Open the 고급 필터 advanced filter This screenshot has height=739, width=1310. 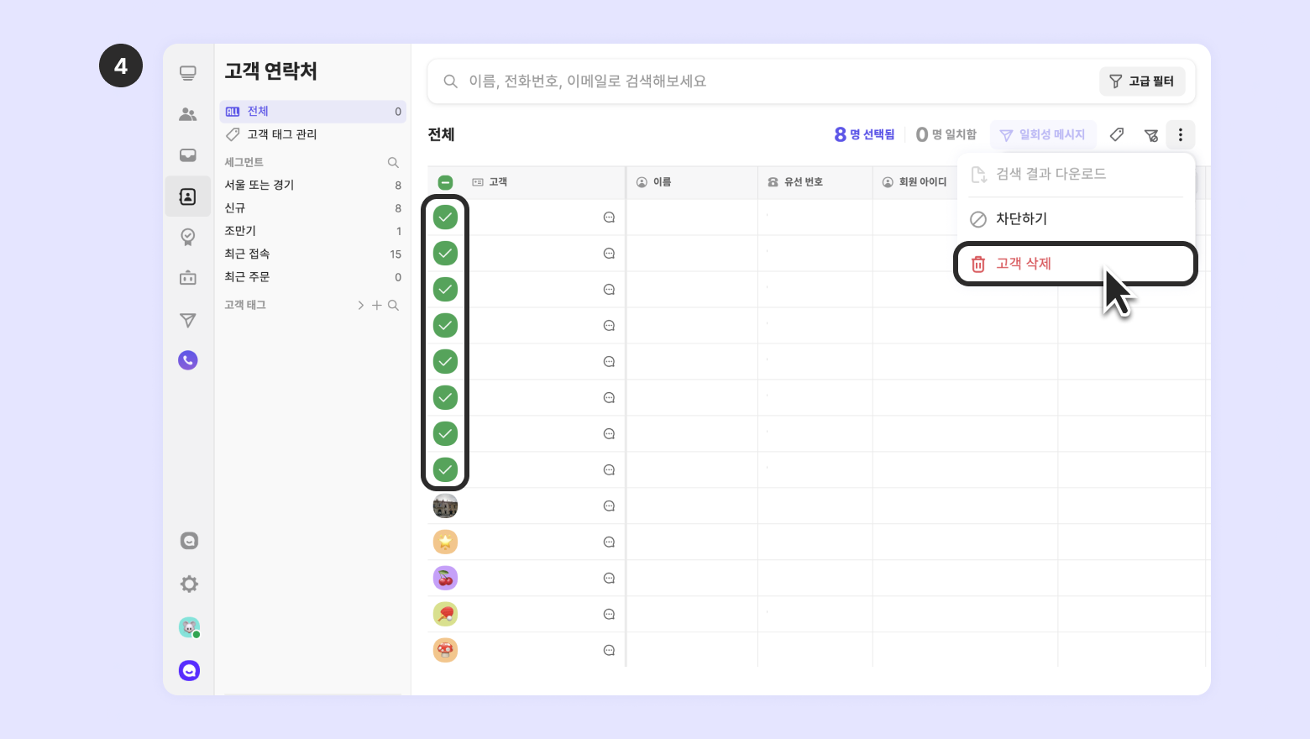point(1142,81)
